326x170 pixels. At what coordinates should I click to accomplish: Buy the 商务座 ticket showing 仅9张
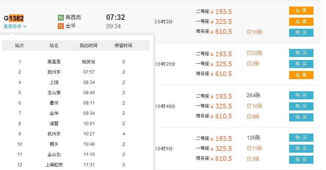pyautogui.click(x=301, y=117)
